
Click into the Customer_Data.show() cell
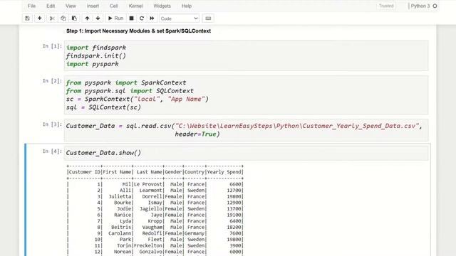click(246, 153)
